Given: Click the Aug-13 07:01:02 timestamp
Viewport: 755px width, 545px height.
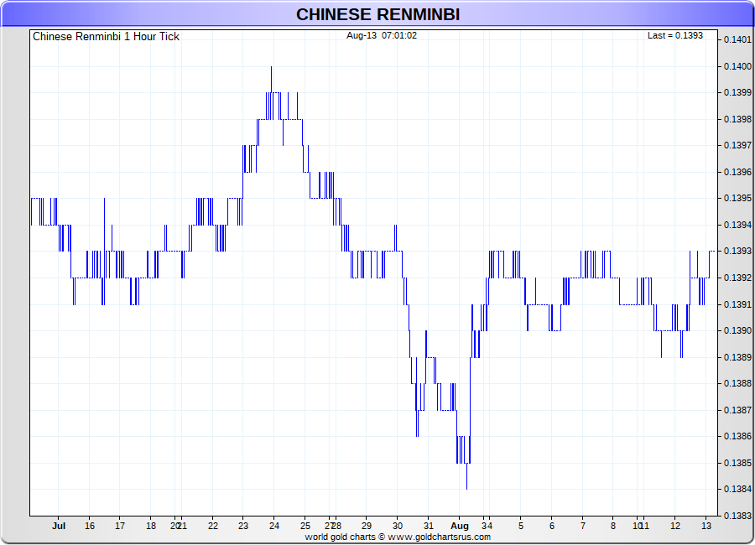Looking at the screenshot, I should (382, 35).
